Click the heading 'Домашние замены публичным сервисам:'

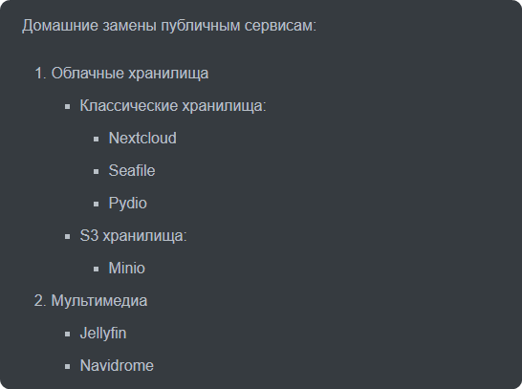pyautogui.click(x=169, y=26)
